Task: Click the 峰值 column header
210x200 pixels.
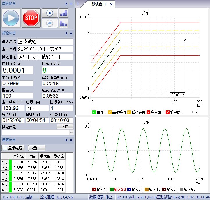Action: 32,156
